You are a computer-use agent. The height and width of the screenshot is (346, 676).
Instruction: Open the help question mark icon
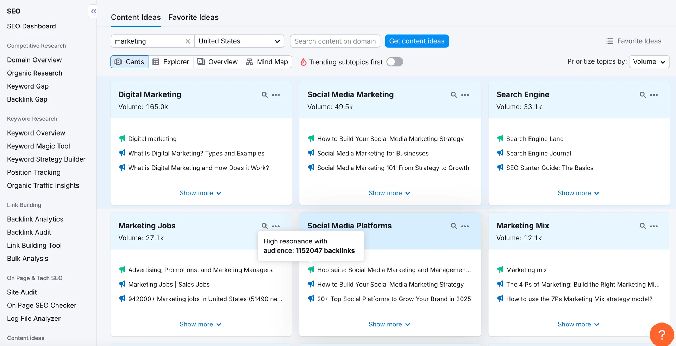coord(662,334)
